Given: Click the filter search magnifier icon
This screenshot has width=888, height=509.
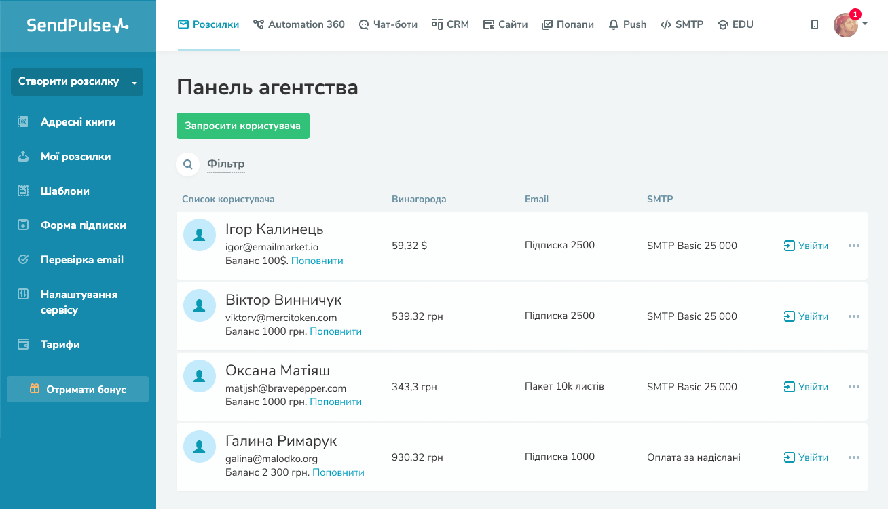Looking at the screenshot, I should pyautogui.click(x=188, y=164).
